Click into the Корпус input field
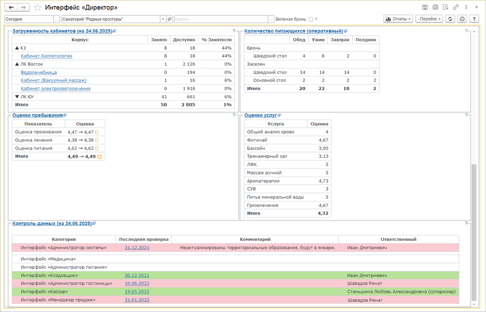This screenshot has width=486, height=312. 221,19
